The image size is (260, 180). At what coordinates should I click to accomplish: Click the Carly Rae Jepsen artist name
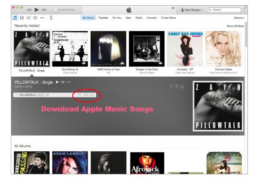point(185,73)
